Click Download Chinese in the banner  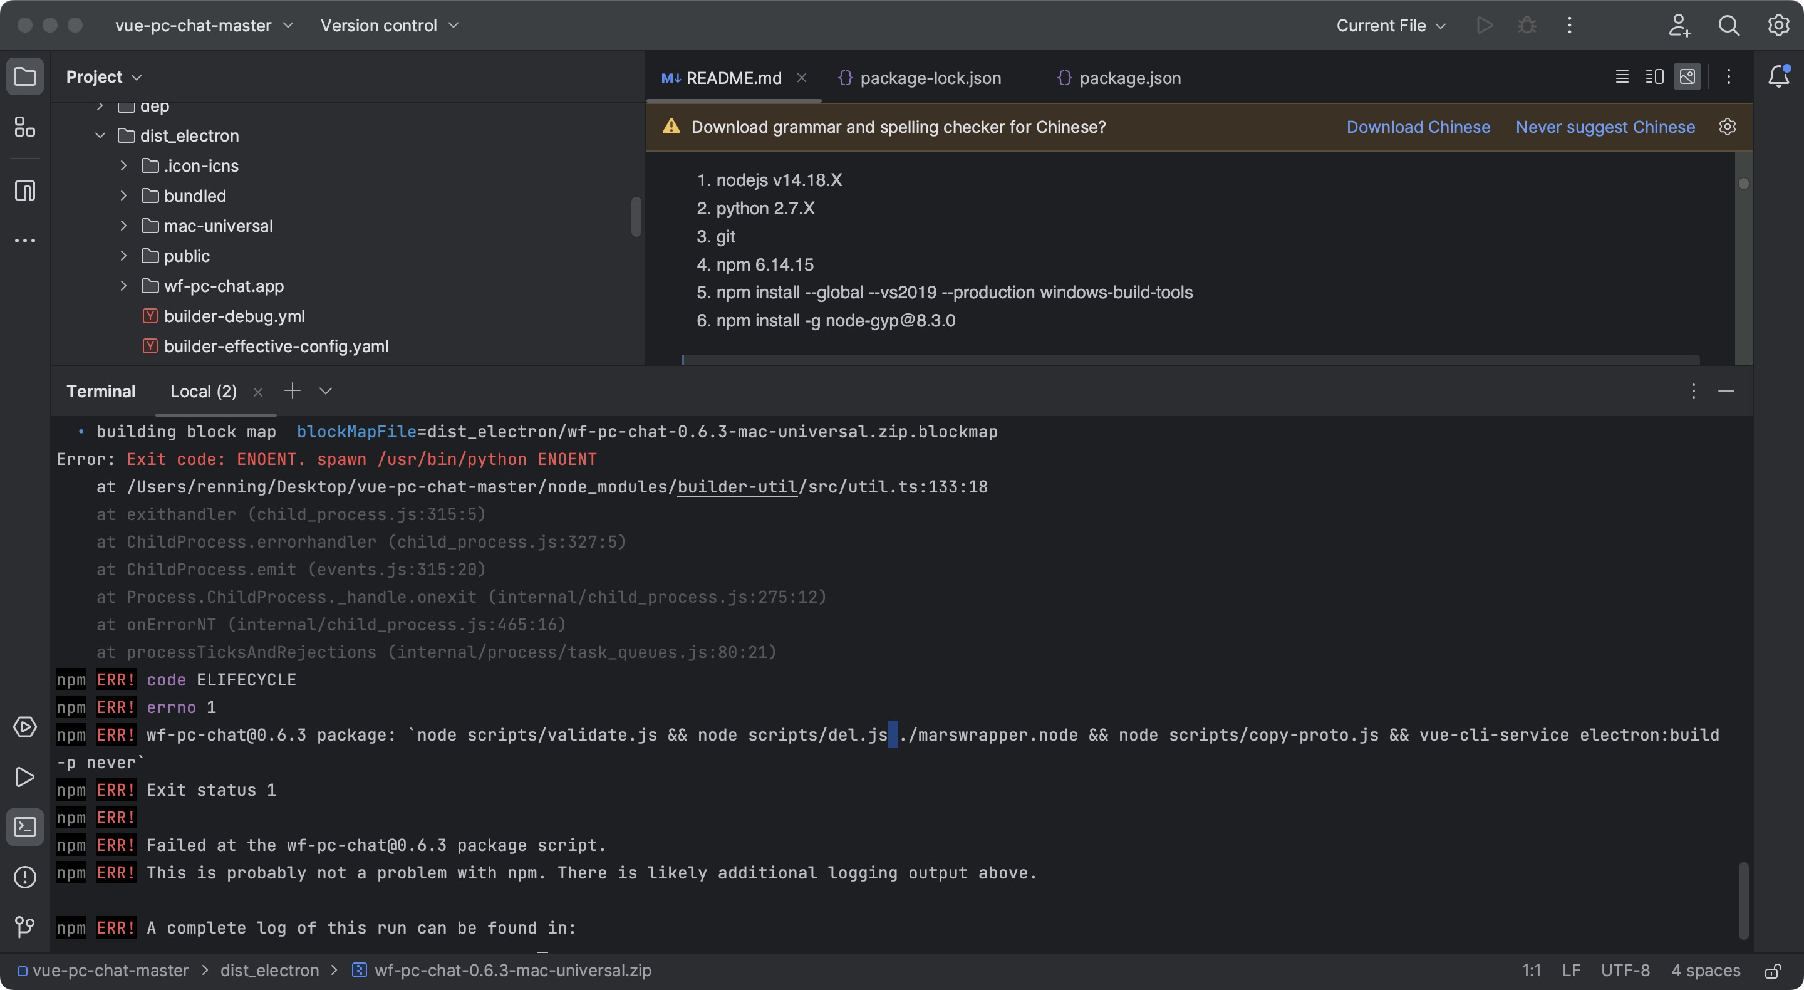tap(1418, 127)
